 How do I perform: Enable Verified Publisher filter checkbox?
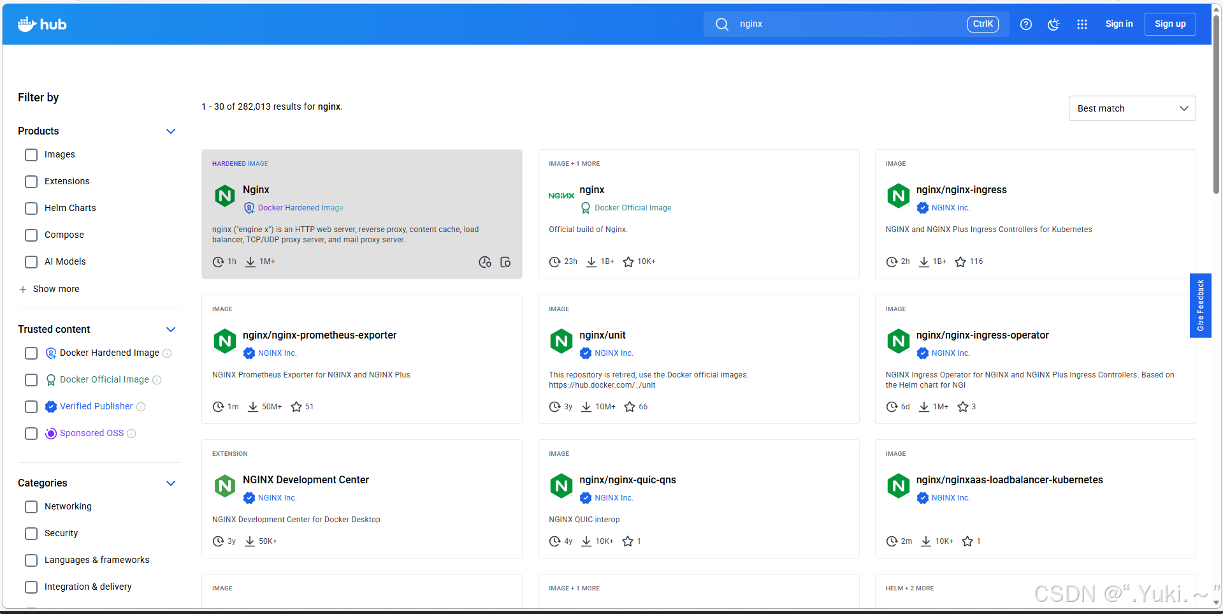31,407
